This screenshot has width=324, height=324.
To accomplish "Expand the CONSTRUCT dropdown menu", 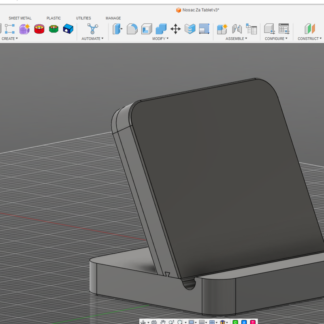I will 309,39.
